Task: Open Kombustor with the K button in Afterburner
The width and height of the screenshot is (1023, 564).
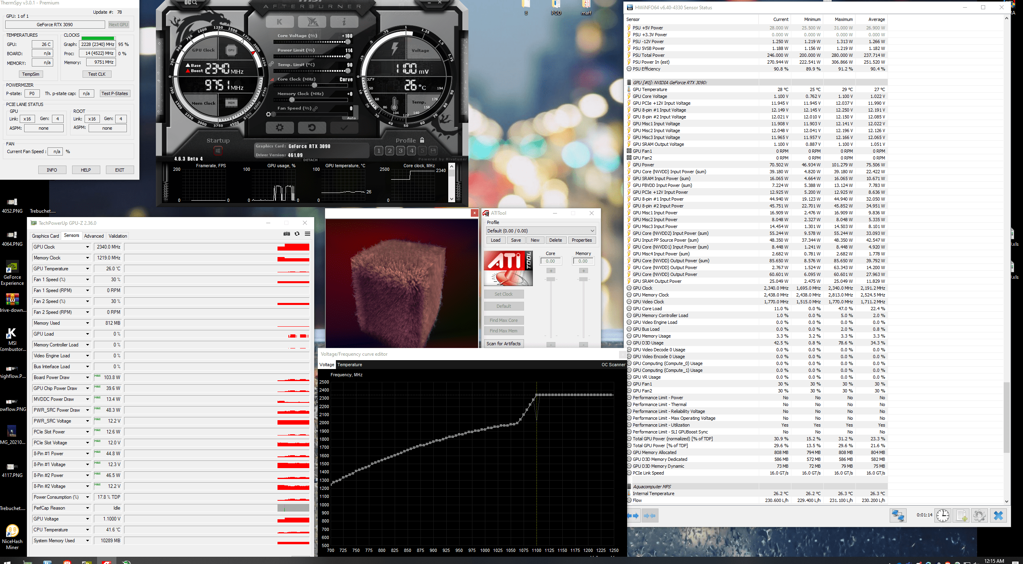Action: pyautogui.click(x=280, y=22)
